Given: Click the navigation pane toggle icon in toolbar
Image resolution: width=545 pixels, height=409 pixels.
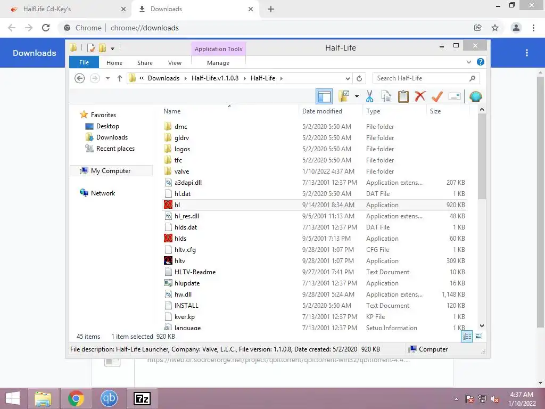Looking at the screenshot, I should point(324,96).
